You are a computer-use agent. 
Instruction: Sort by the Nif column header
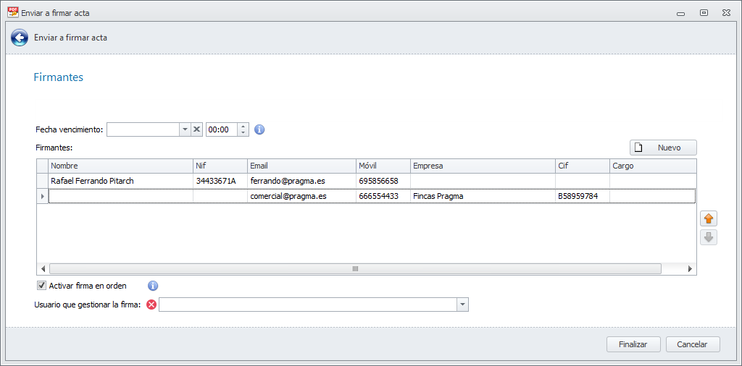(x=220, y=166)
